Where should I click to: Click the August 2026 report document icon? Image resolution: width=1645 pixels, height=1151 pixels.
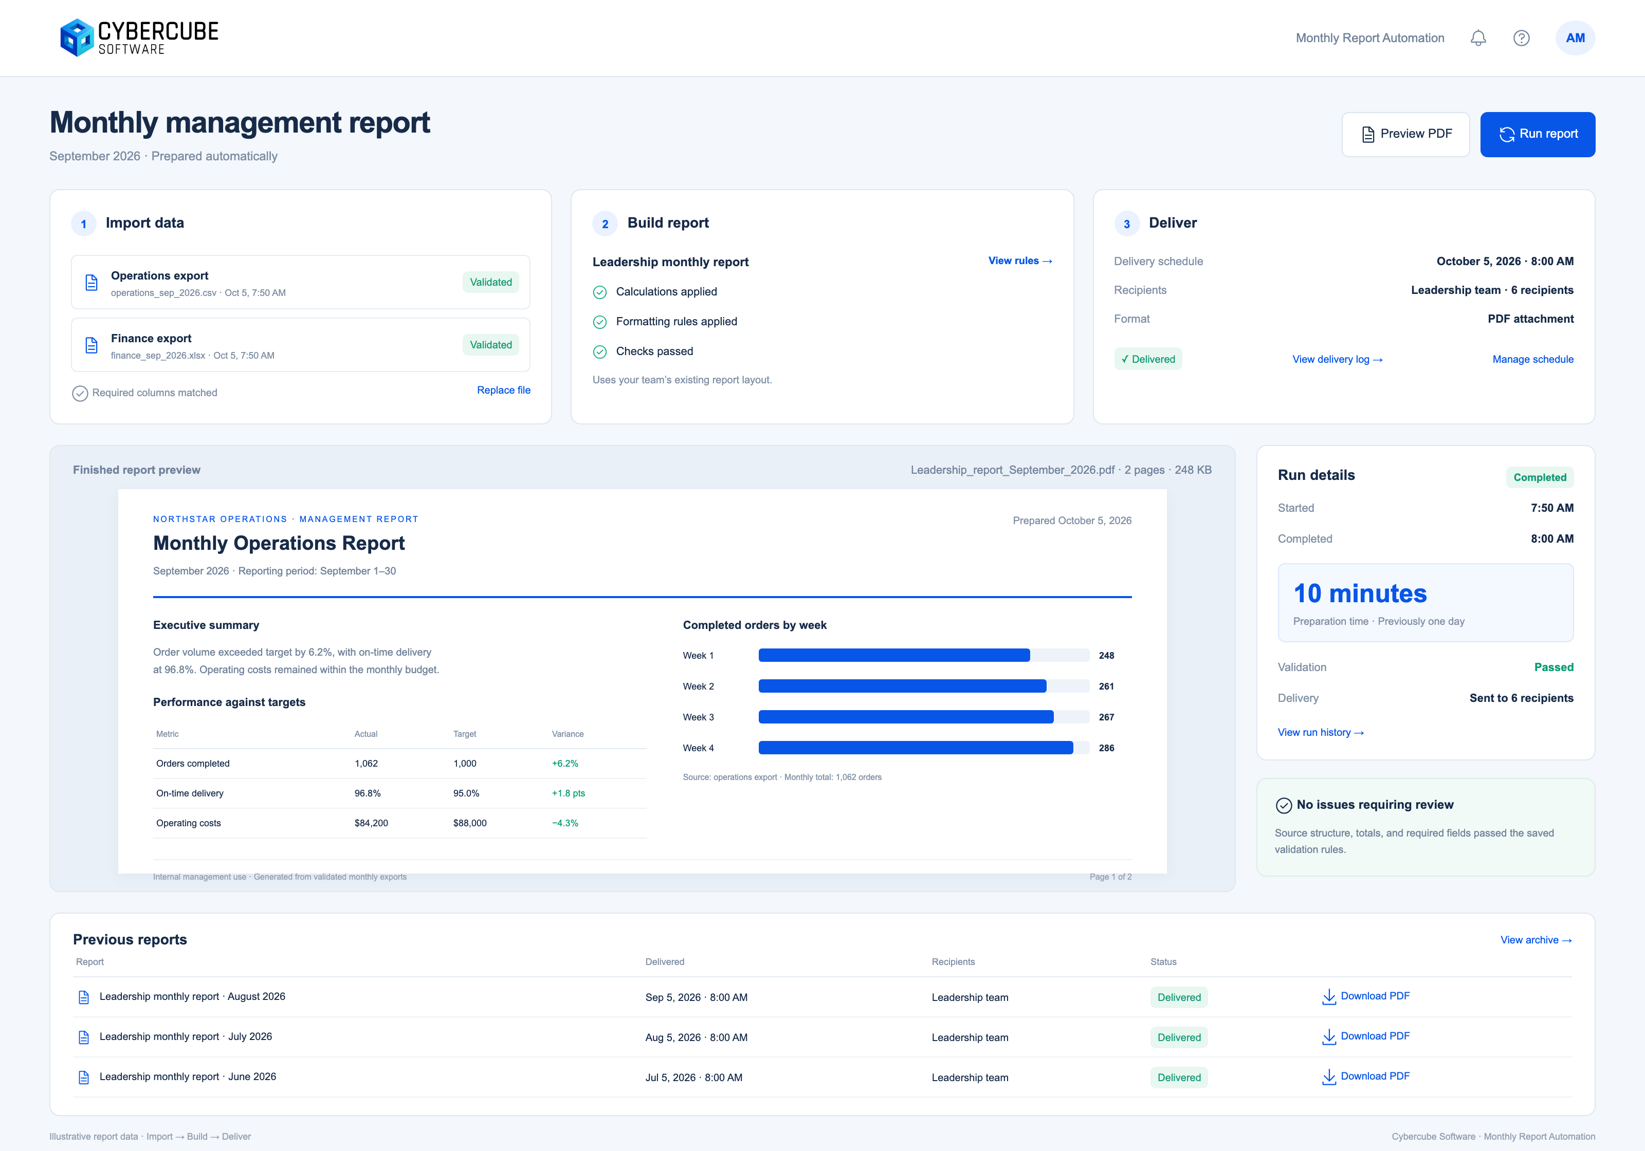click(x=84, y=997)
